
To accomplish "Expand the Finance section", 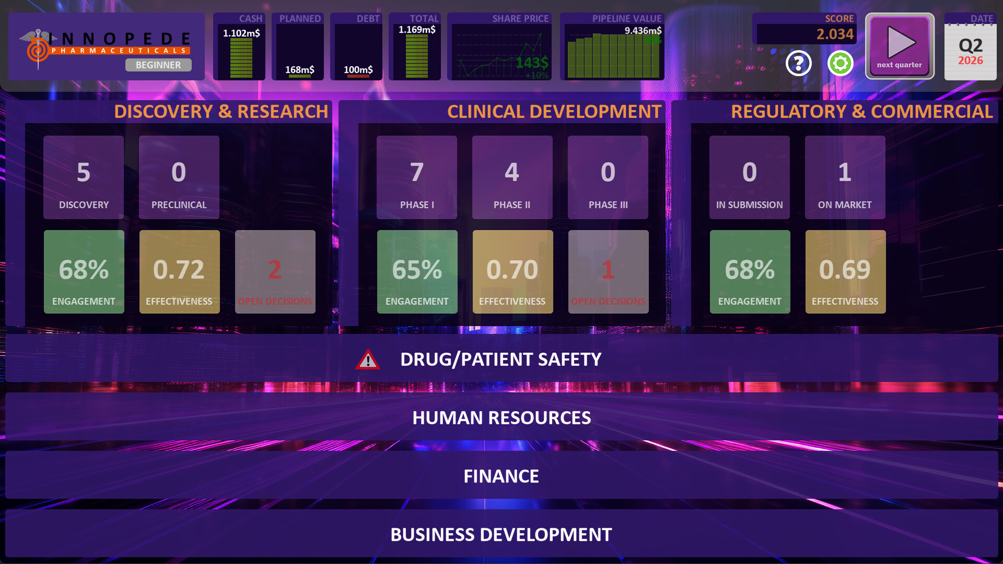I will pos(501,475).
